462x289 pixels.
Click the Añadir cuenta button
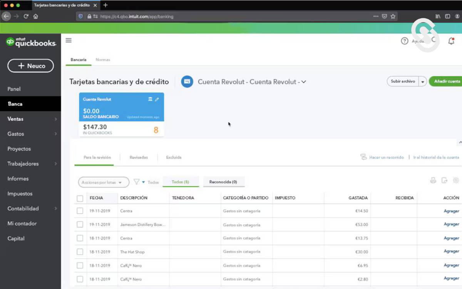pyautogui.click(x=447, y=82)
